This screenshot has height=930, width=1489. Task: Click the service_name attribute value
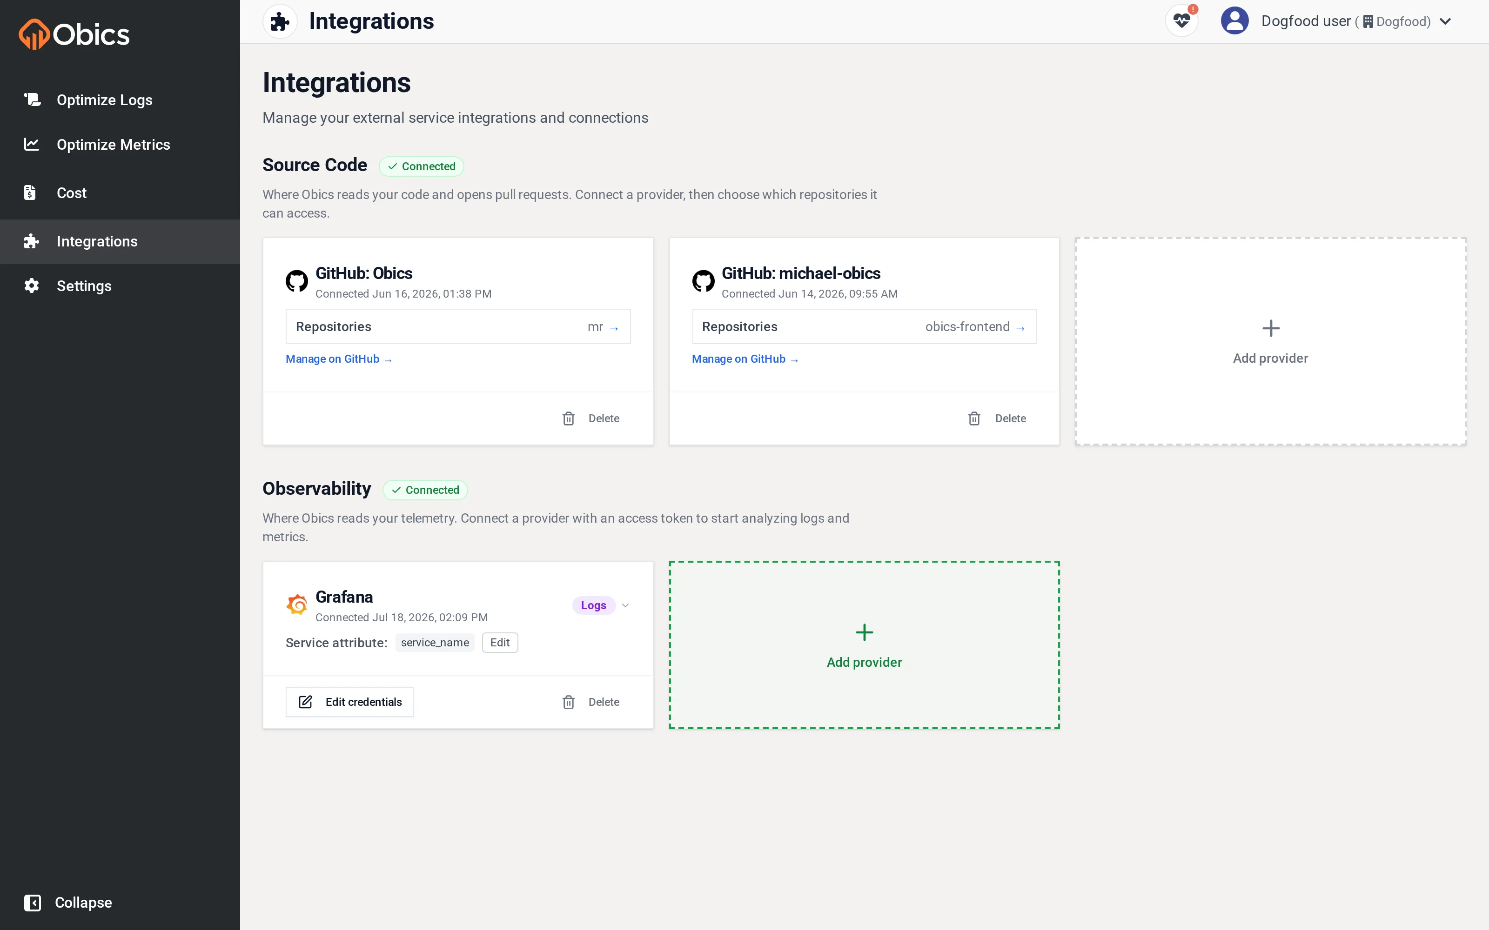tap(435, 643)
